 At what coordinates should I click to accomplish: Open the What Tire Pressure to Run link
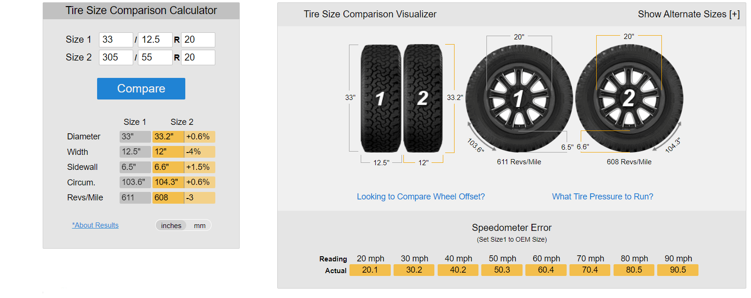[x=602, y=197]
